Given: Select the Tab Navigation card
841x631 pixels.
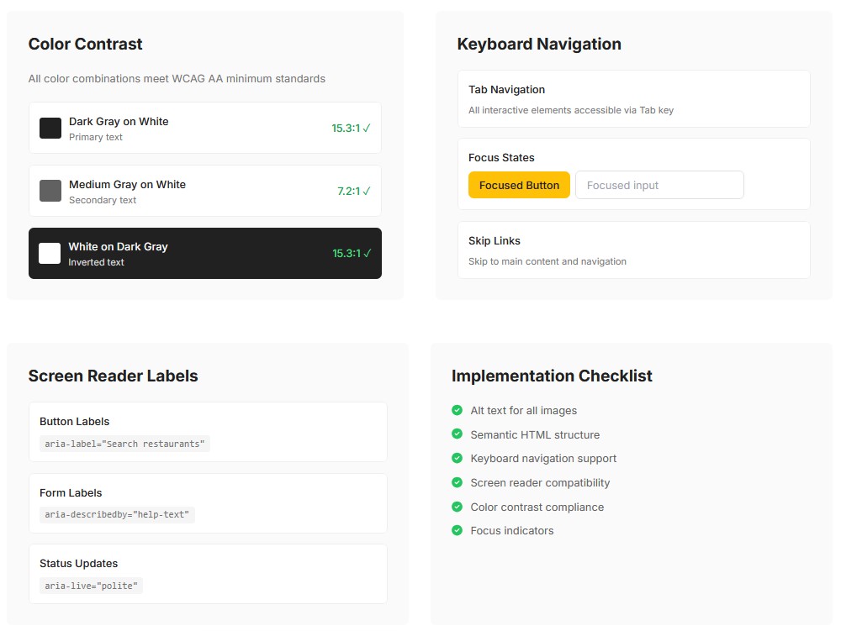Looking at the screenshot, I should [633, 98].
